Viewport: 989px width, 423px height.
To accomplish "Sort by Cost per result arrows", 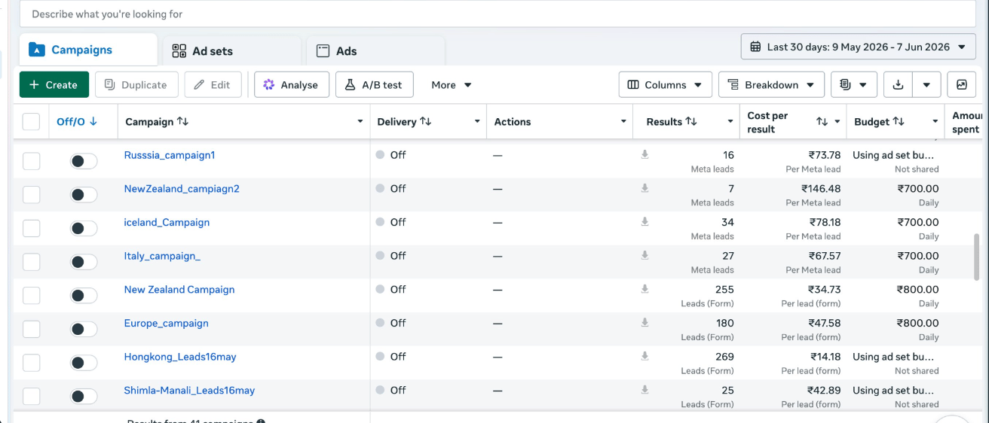I will [x=822, y=122].
